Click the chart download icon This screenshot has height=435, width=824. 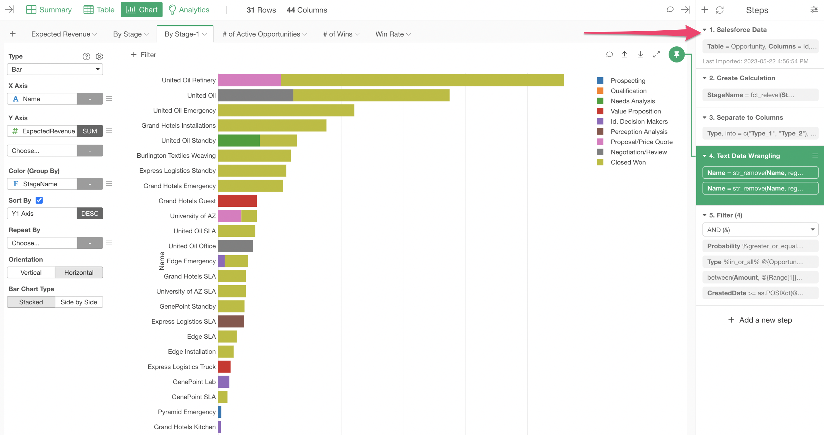[x=640, y=55]
